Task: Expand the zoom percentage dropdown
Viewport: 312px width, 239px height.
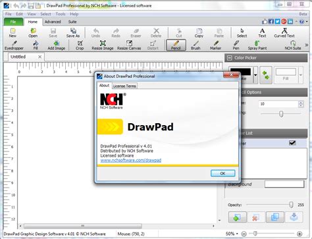Action: pos(237,234)
